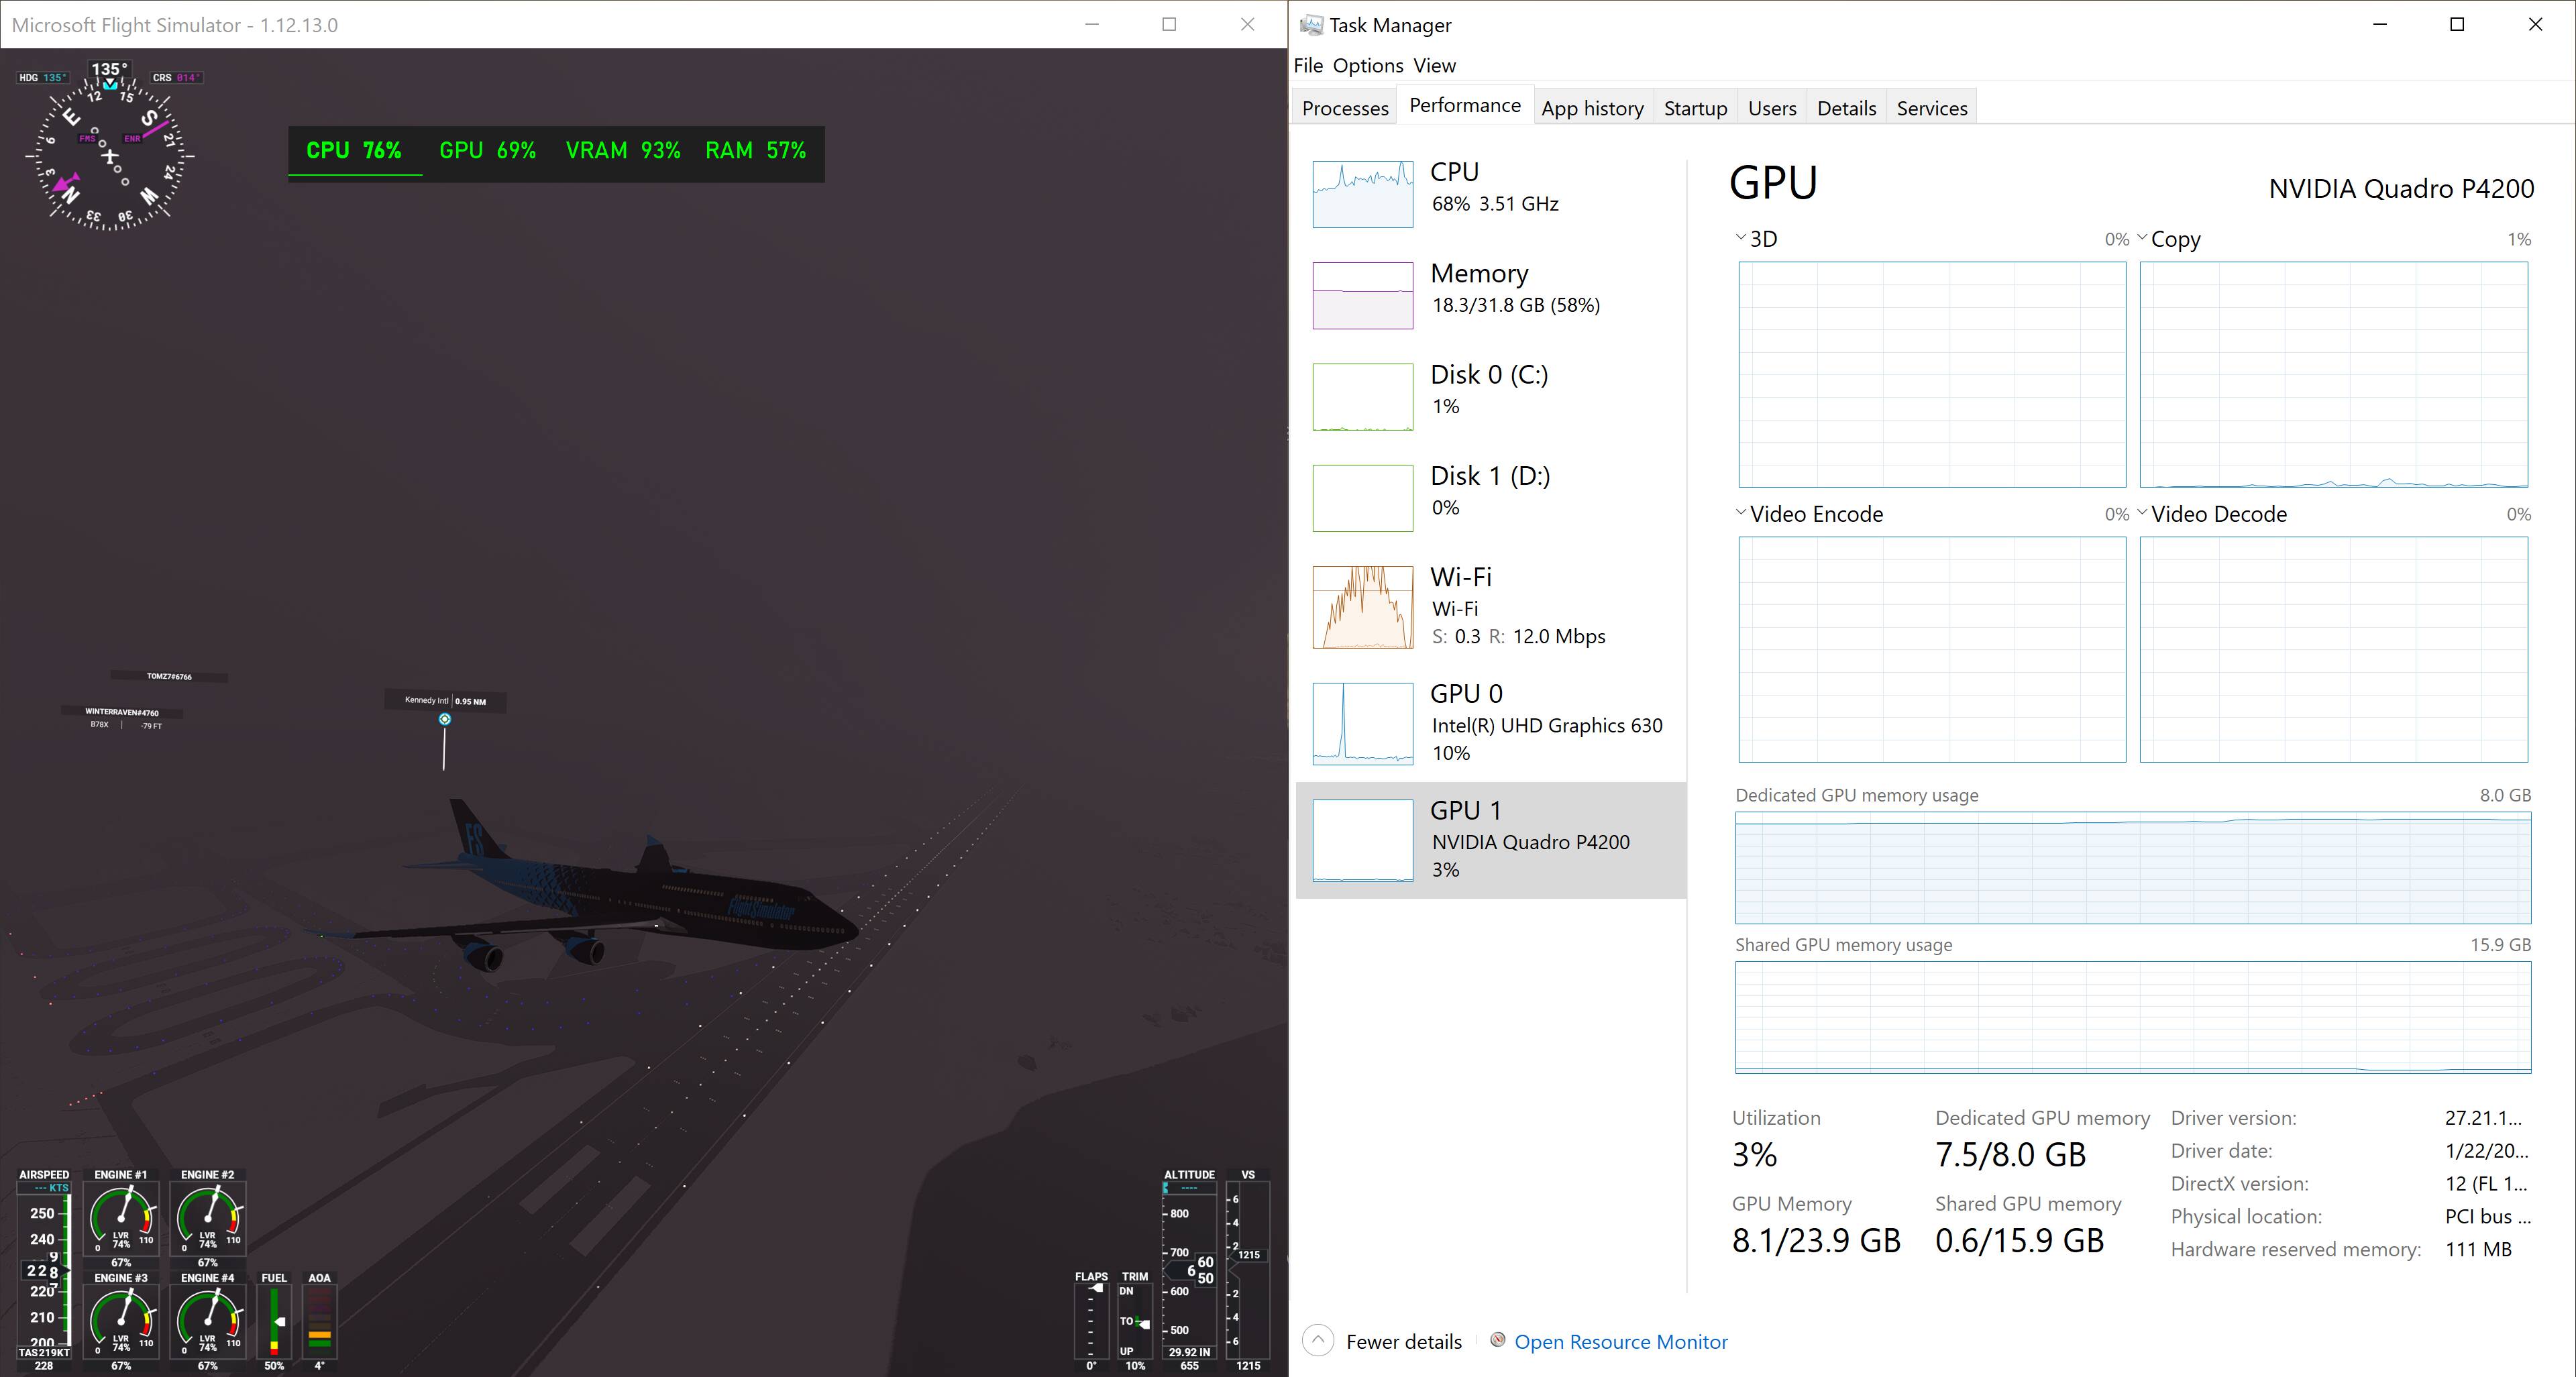Click the AOA indicator
2576x1377 pixels.
click(x=319, y=1321)
